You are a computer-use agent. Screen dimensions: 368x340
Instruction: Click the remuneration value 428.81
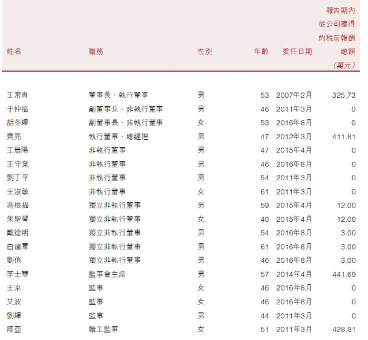[344, 329]
